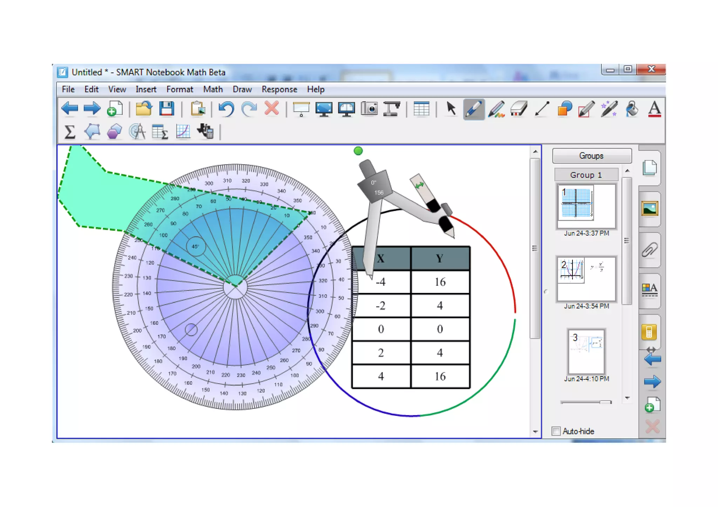This screenshot has height=507, width=718.
Task: Collapse the Group 1 header
Action: pos(586,174)
